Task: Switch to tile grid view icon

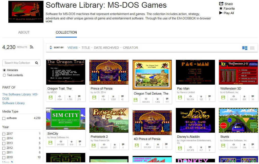Action: 245,48
